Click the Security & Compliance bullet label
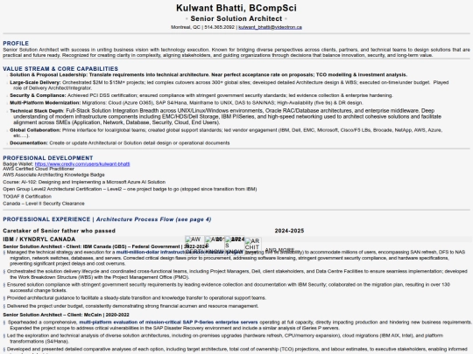This screenshot has height=354, width=473. click(38, 95)
